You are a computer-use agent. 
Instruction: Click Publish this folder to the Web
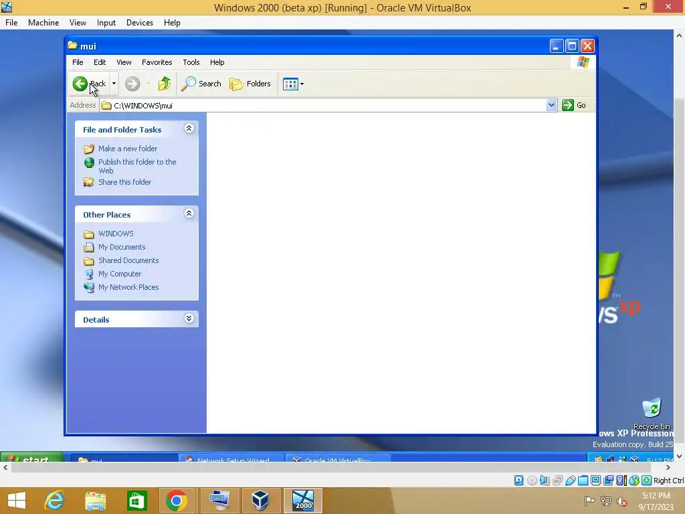tap(137, 166)
